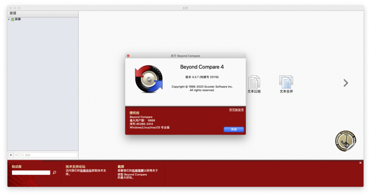Open the 在线论坛 online forum link

[x=86, y=170]
